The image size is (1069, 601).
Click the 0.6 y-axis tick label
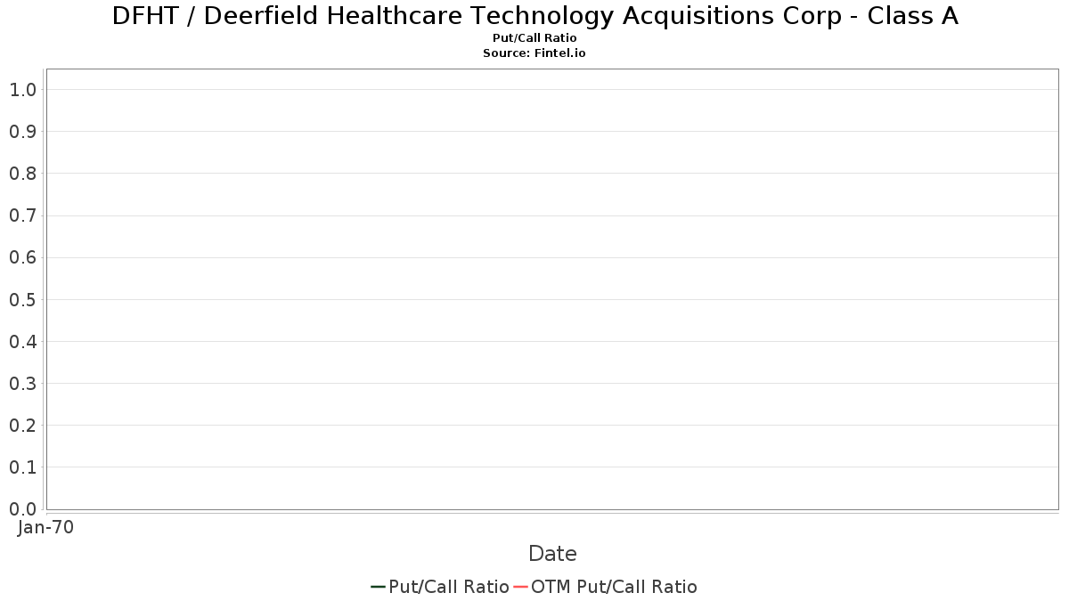(23, 257)
